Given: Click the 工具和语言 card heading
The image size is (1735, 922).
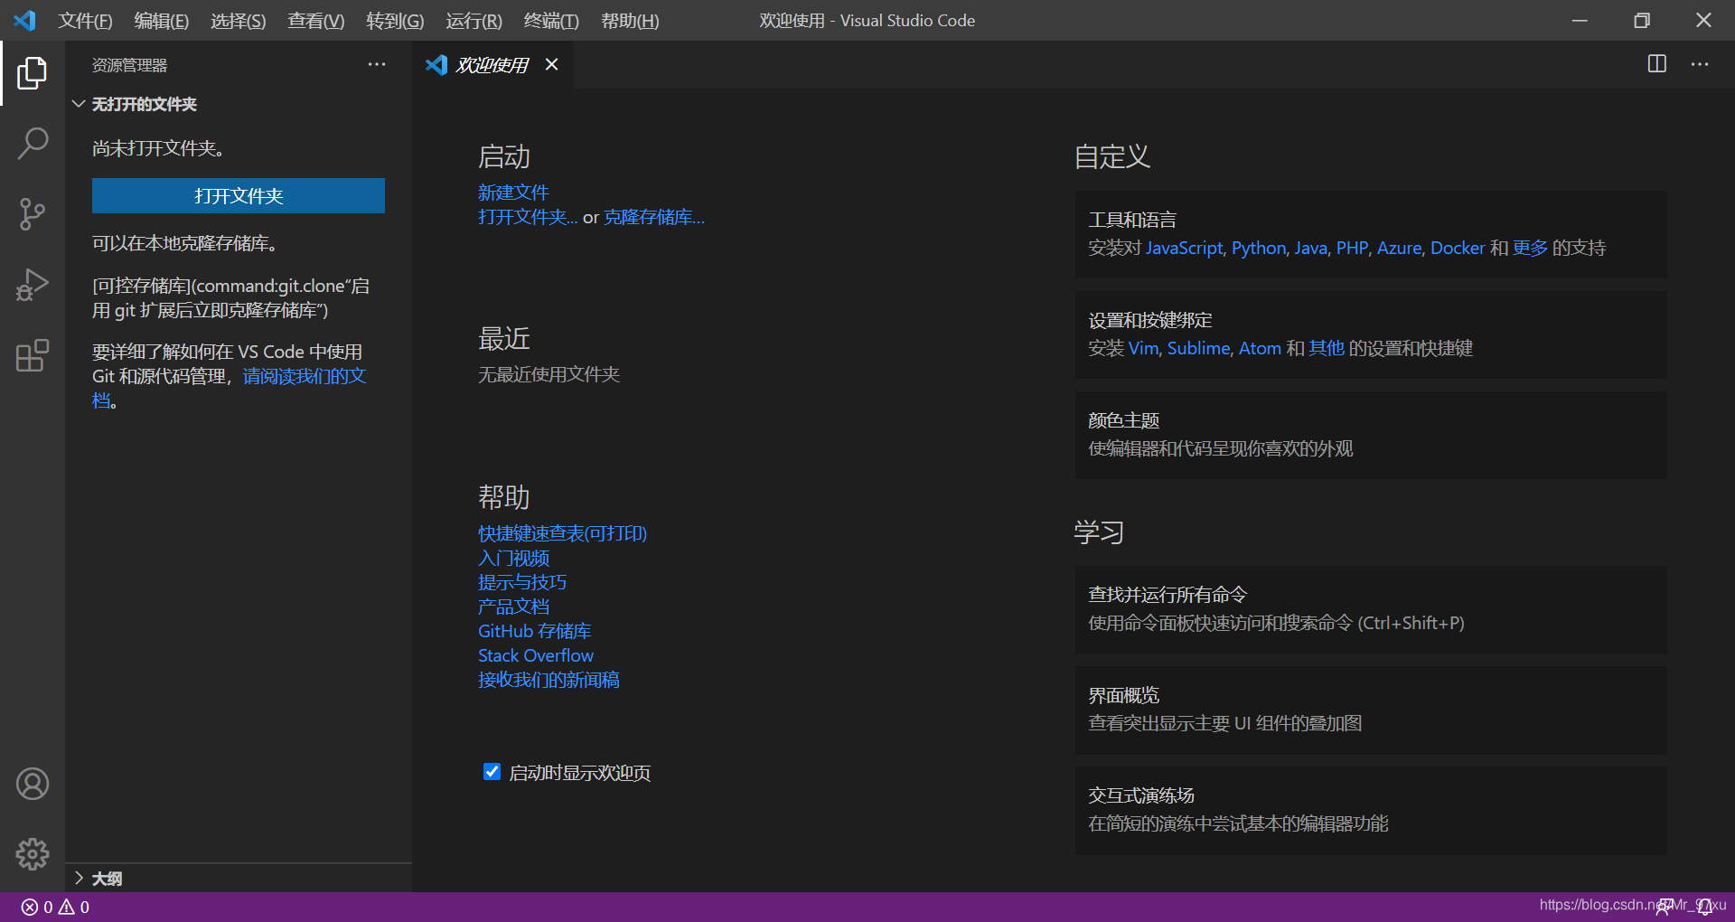Looking at the screenshot, I should (x=1132, y=220).
